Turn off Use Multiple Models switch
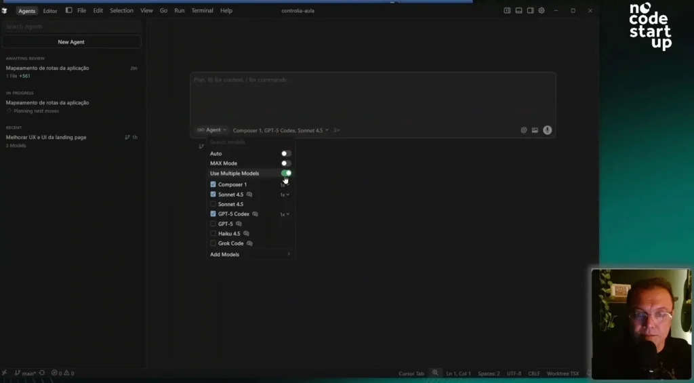Image resolution: width=694 pixels, height=383 pixels. tap(286, 174)
